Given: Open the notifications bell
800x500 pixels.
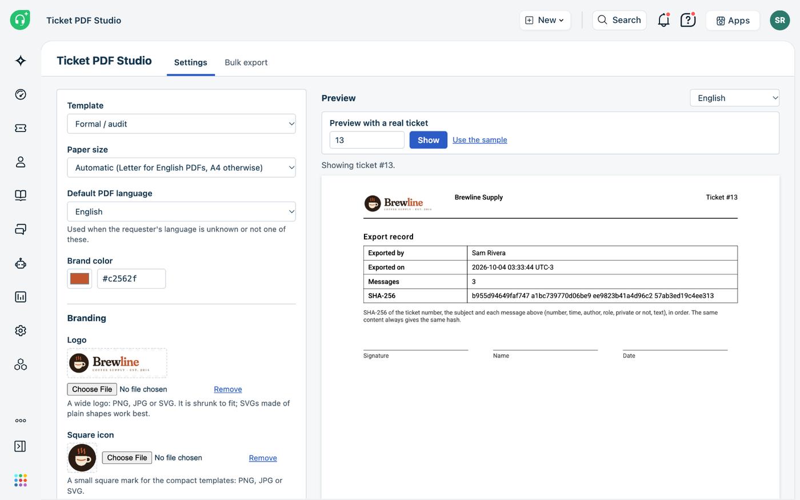Looking at the screenshot, I should click(663, 20).
